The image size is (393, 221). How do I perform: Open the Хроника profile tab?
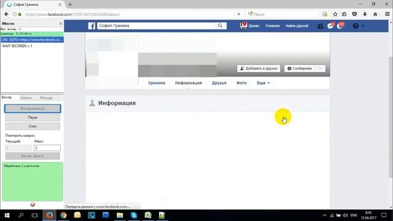pos(157,83)
